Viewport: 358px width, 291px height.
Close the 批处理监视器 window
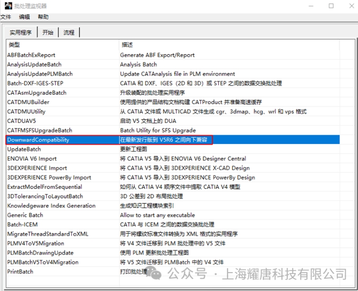352,6
